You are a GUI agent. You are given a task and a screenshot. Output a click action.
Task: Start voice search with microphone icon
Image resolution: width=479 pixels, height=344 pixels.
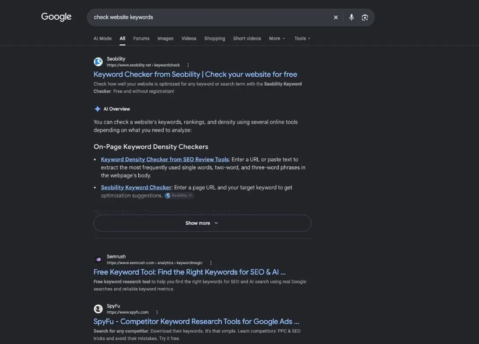(352, 18)
